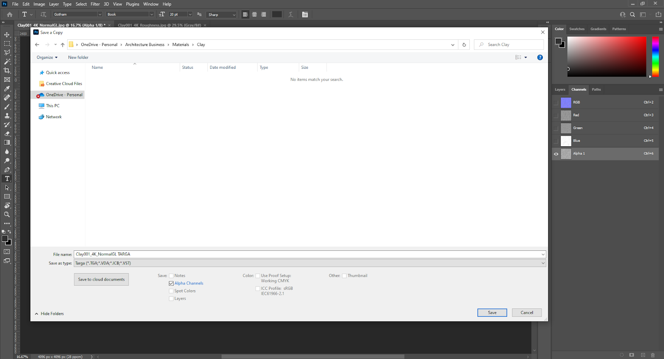Click the hue slider in Color panel

[655, 57]
